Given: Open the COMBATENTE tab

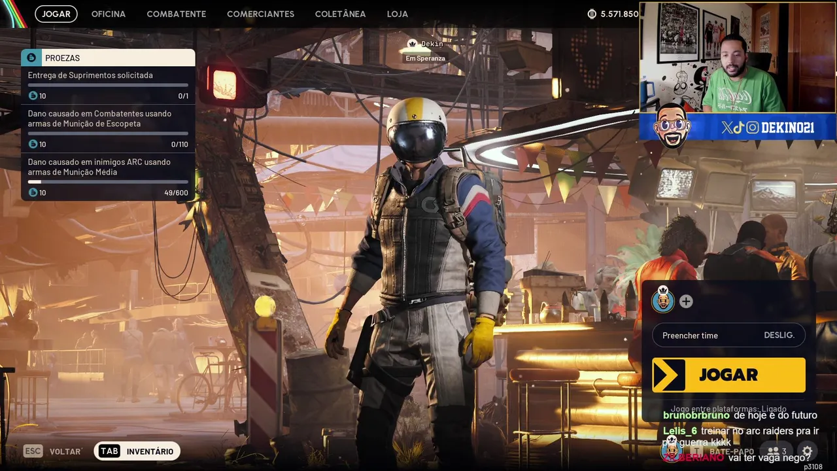Looking at the screenshot, I should pyautogui.click(x=177, y=14).
